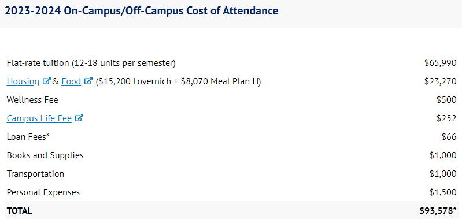462x219 pixels.
Task: Select the Flat-rate tuition row label
Action: click(91, 63)
